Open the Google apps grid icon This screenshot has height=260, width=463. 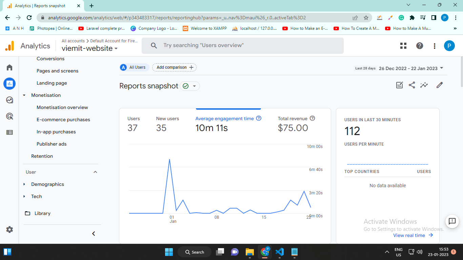tap(403, 46)
